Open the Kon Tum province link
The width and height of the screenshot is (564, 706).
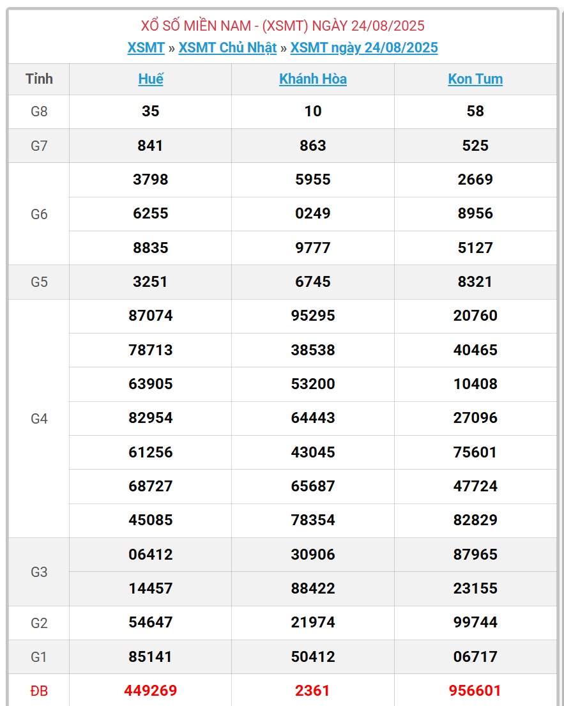[x=475, y=79]
